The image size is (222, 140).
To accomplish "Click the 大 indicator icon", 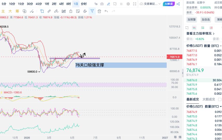I will (10, 11).
